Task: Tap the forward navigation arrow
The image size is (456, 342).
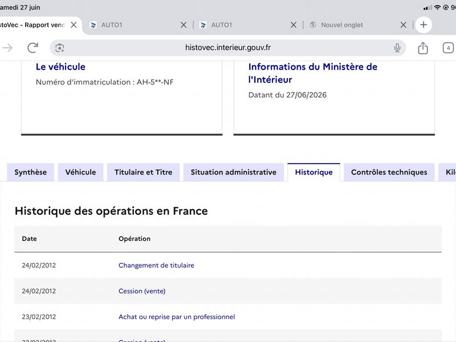Action: (7, 48)
